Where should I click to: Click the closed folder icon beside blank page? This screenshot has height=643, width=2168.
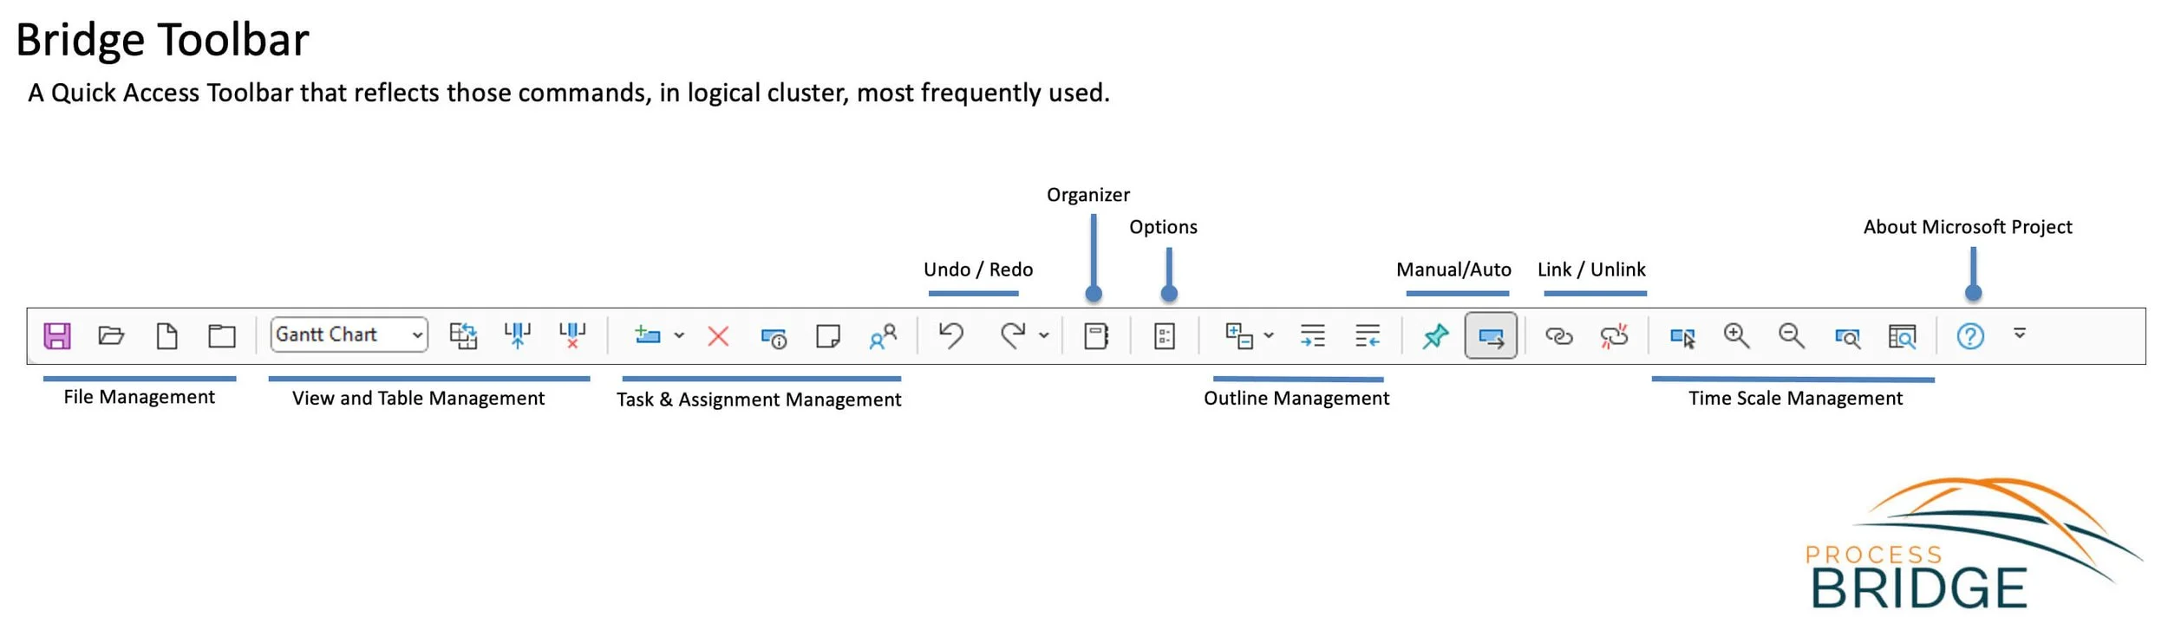(x=222, y=335)
